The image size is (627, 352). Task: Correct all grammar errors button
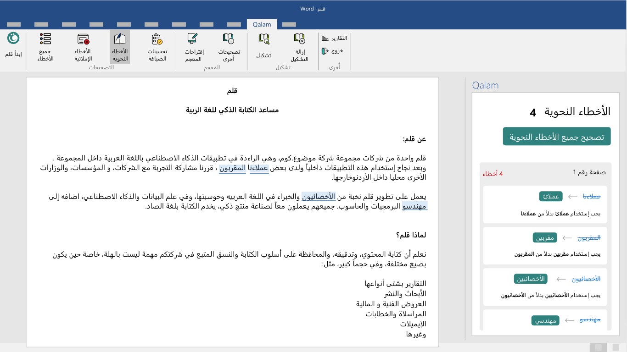(557, 137)
